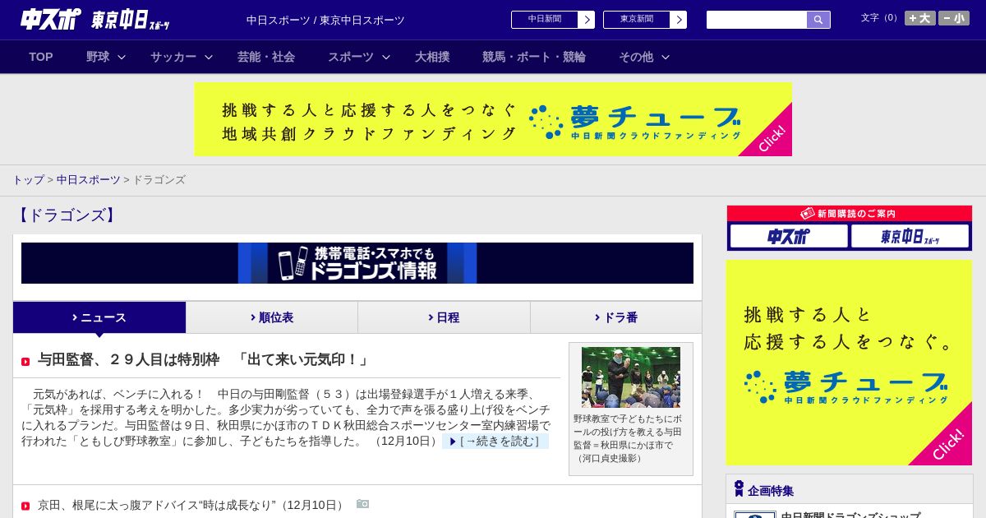Image resolution: width=986 pixels, height=518 pixels.
Task: Open headline 与田監督、２９人目は特別枠
Action: point(205,360)
